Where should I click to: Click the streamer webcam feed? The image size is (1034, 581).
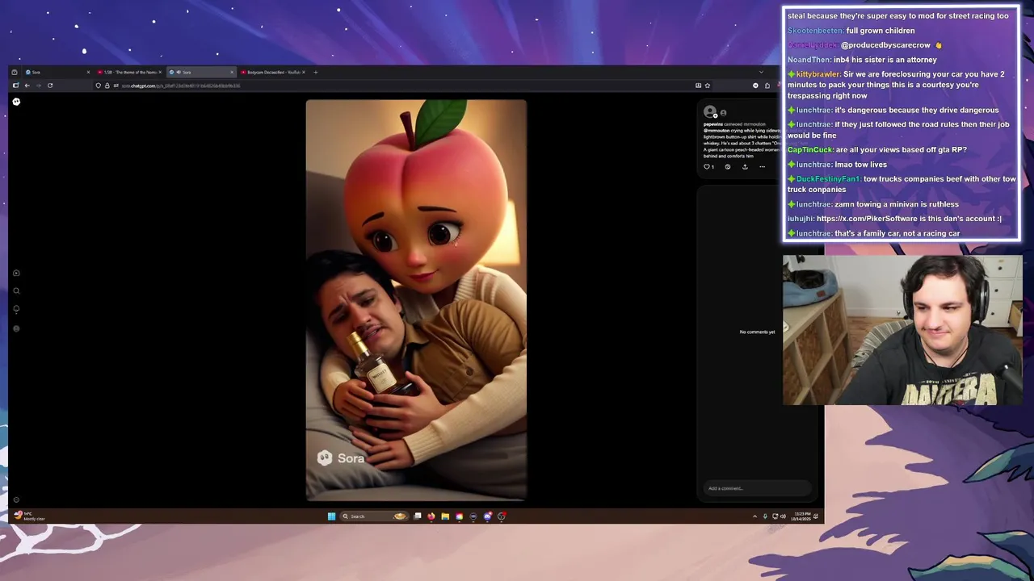pos(902,330)
